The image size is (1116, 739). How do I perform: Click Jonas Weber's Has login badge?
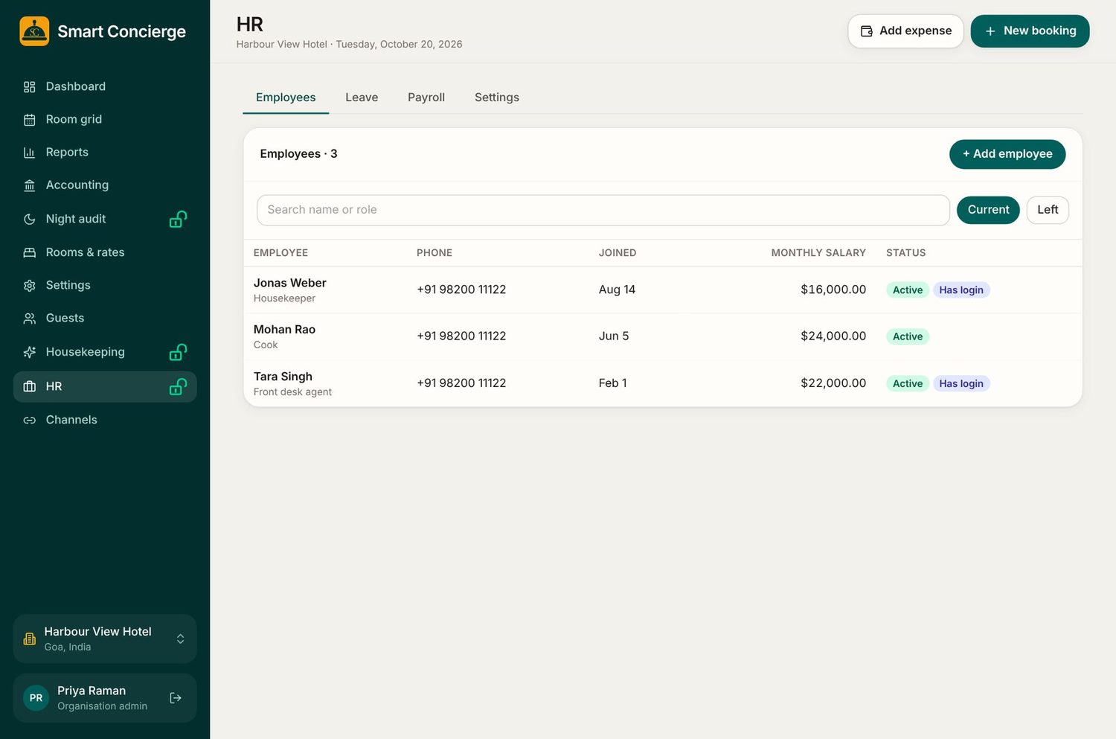click(x=961, y=290)
